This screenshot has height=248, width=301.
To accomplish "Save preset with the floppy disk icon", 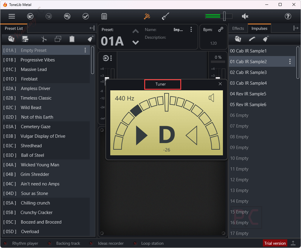I will click(x=25, y=39).
